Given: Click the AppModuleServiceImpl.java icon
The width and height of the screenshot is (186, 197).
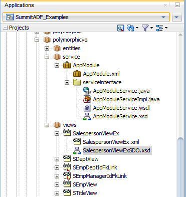Looking at the screenshot, I should click(x=87, y=99).
